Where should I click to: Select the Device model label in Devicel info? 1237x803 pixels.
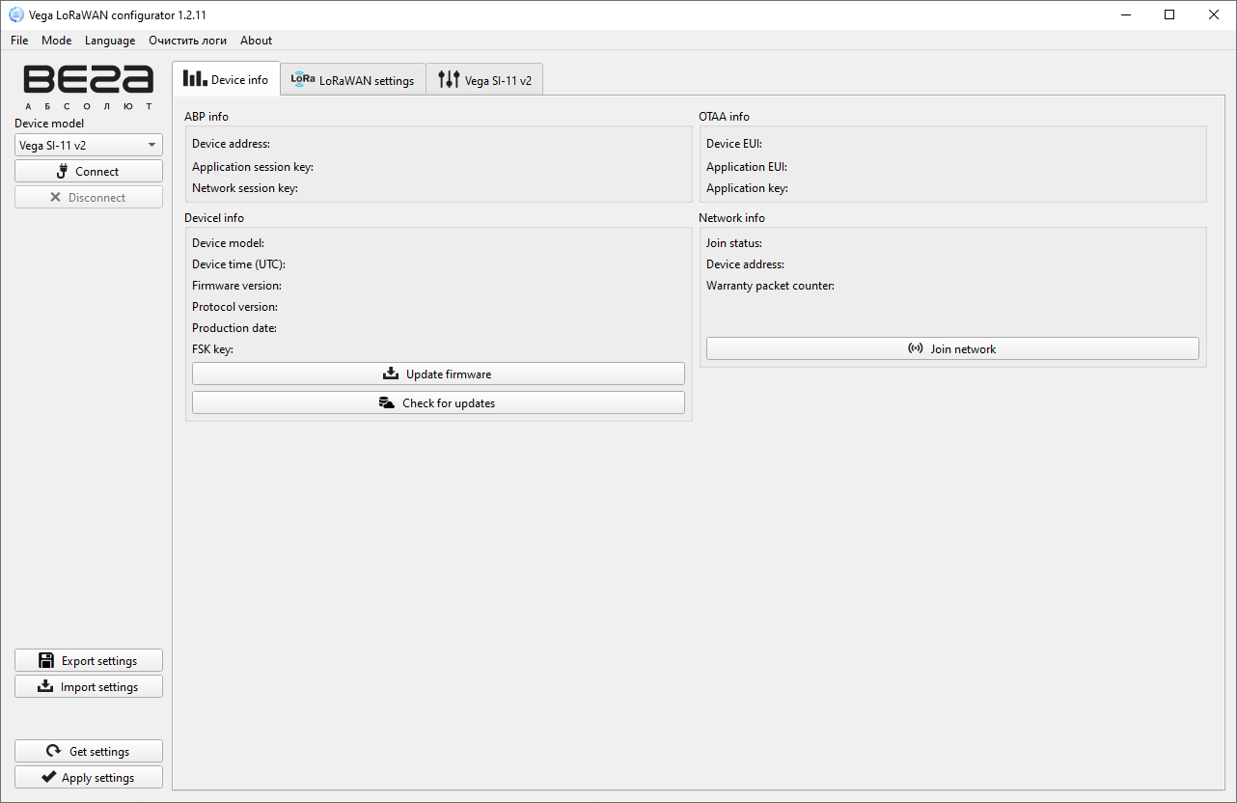pyautogui.click(x=228, y=243)
